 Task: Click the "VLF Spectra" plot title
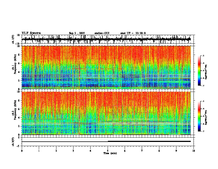tap(31, 33)
